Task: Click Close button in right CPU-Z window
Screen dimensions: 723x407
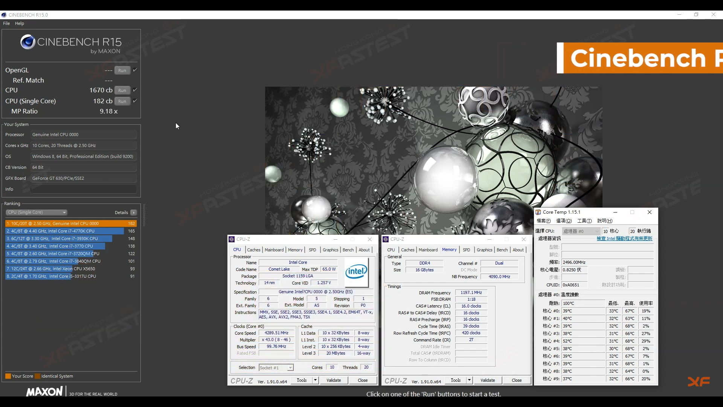Action: 517,380
